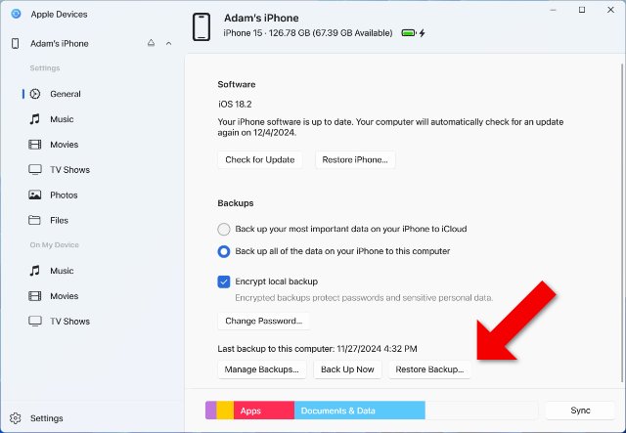The width and height of the screenshot is (626, 433).
Task: Click the yellow storage bar segment
Action: tap(225, 411)
